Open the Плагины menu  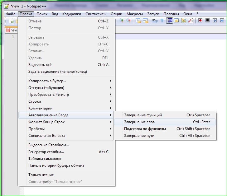click(171, 14)
